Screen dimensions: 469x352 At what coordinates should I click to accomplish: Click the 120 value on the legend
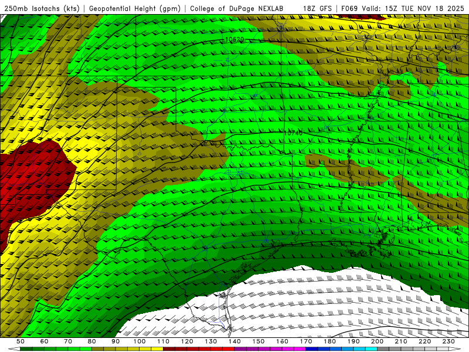click(x=187, y=341)
